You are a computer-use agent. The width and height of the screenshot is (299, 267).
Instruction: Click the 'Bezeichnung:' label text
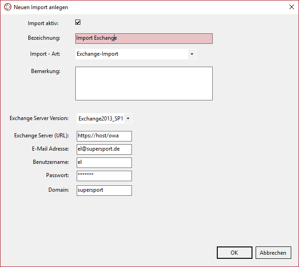[44, 38]
